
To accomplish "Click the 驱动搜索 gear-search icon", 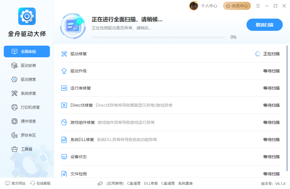I will click(14, 79).
